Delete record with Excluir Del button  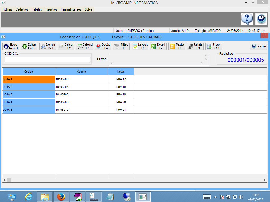click(x=47, y=46)
